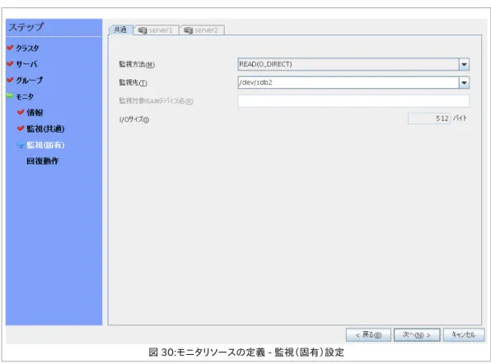Click the キャンセル button
Screen dimensions: 491x364
(464, 335)
